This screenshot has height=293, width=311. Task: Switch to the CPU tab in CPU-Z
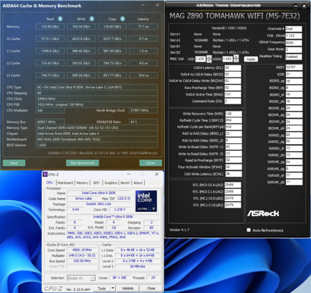click(49, 183)
